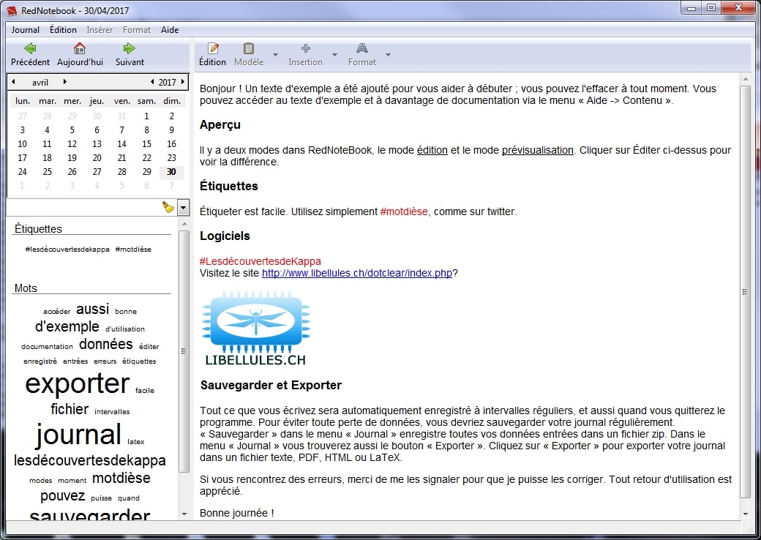Select the word 'intervalles' in word cloud
The height and width of the screenshot is (540, 761).
coord(112,411)
